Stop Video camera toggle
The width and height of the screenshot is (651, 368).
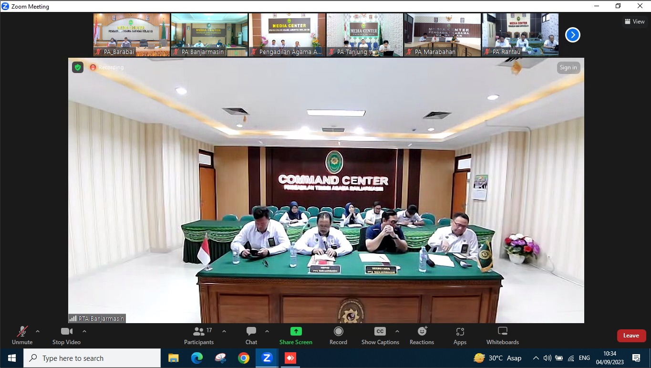66,335
